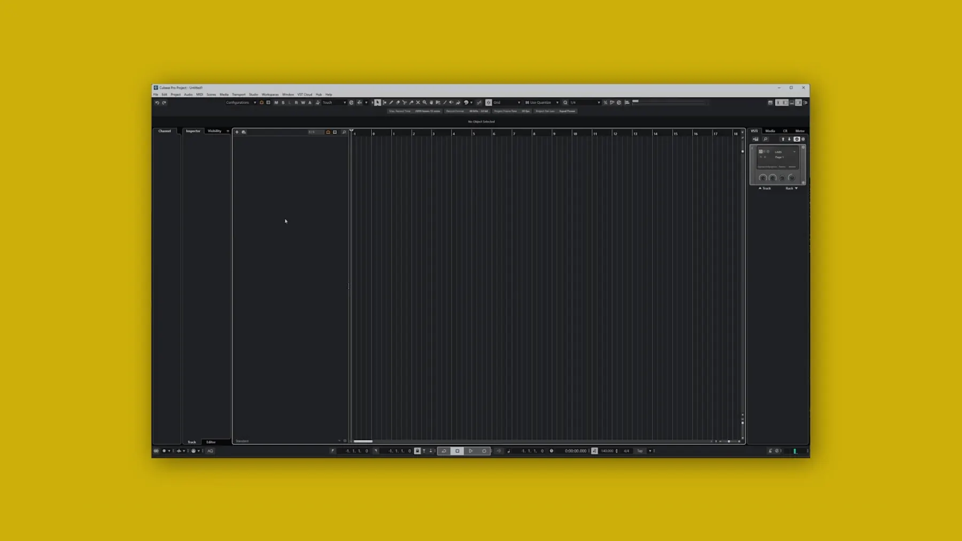Viewport: 962px width, 541px height.
Task: Click the Iterative Quantize icon
Action: click(605, 103)
